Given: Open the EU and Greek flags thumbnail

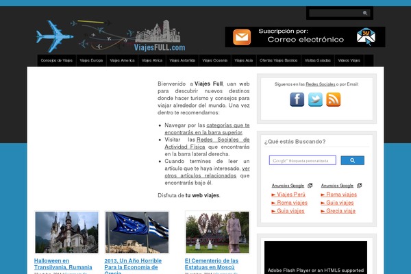Looking at the screenshot, I should point(137,232).
